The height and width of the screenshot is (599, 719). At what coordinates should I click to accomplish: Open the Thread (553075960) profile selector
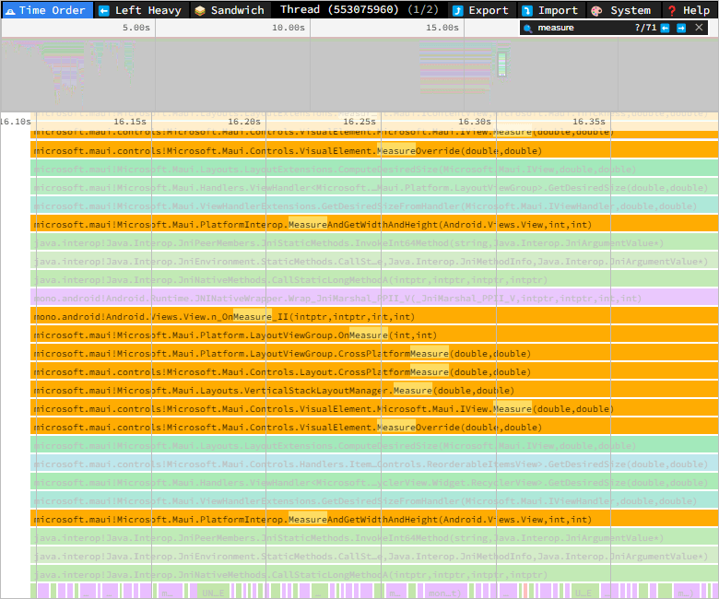pyautogui.click(x=359, y=9)
